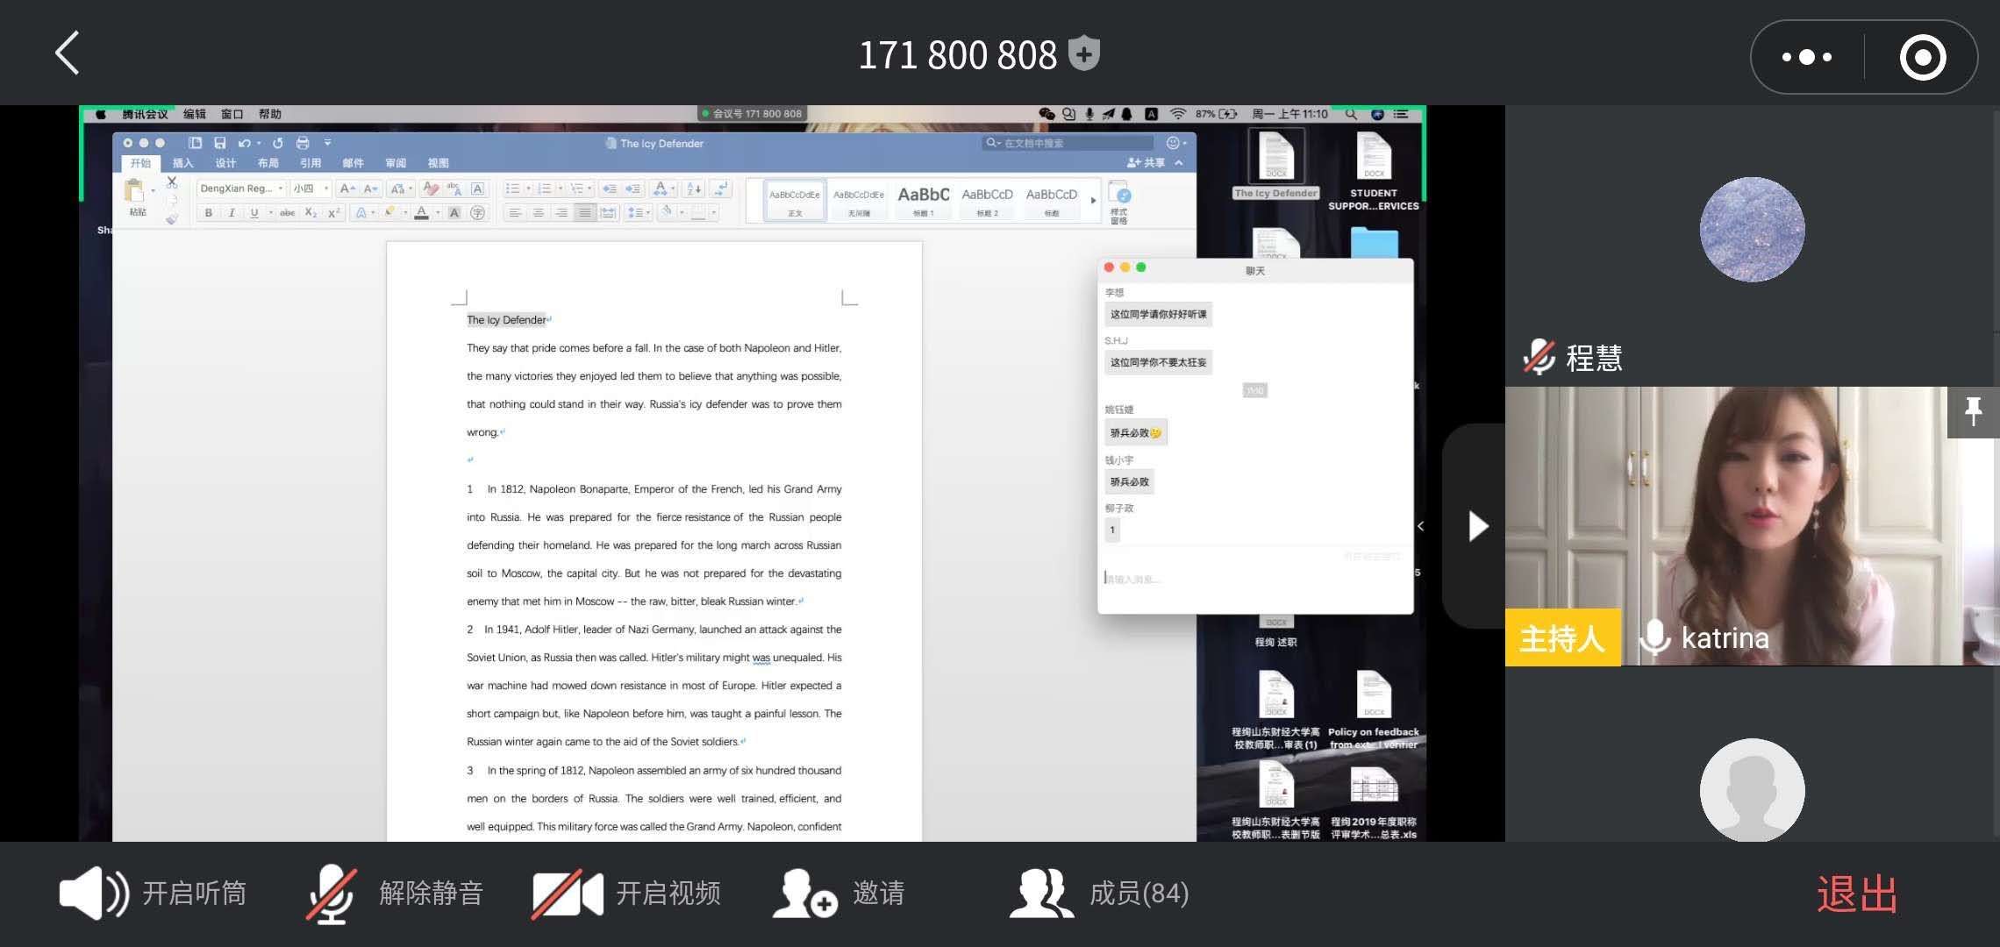Screen dimensions: 2000x947
Task: Tap the shield icon beside meeting number
Action: coord(1084,53)
